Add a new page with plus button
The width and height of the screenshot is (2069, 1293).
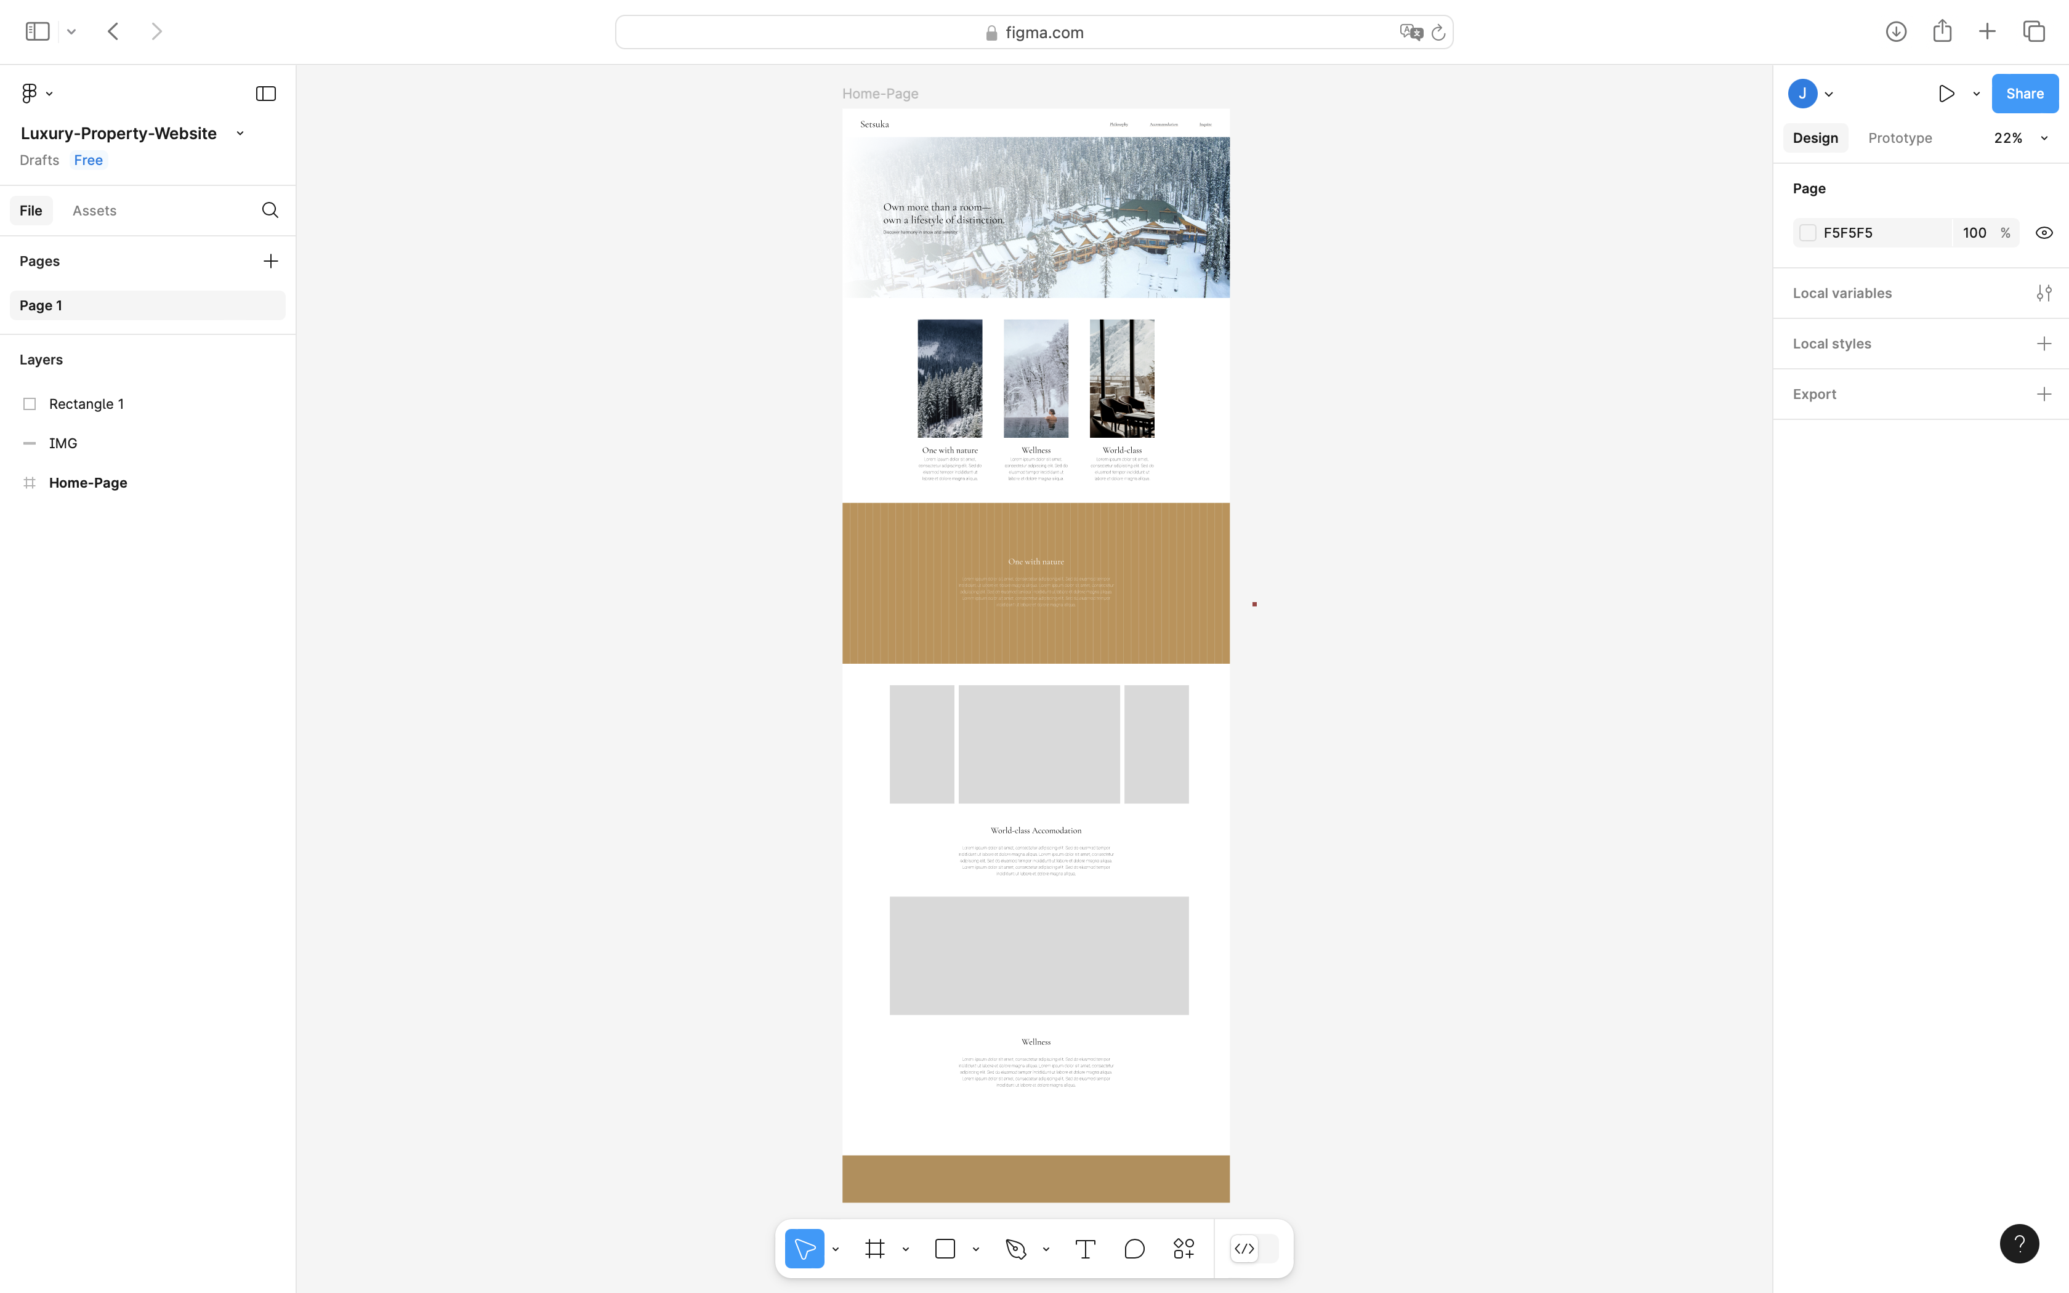[270, 261]
